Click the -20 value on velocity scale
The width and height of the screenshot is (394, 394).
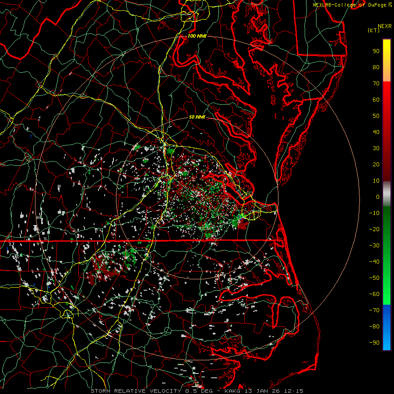pos(374,229)
